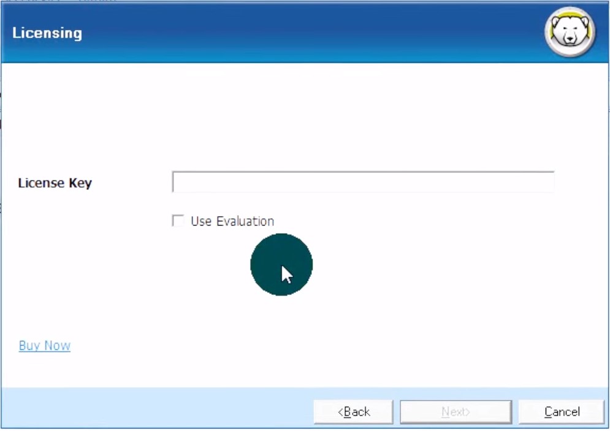The height and width of the screenshot is (431, 610).
Task: Click the Licensing header title
Action: pyautogui.click(x=47, y=32)
